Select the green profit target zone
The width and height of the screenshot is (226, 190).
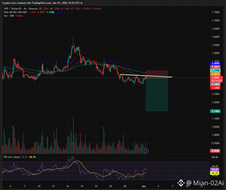click(157, 95)
